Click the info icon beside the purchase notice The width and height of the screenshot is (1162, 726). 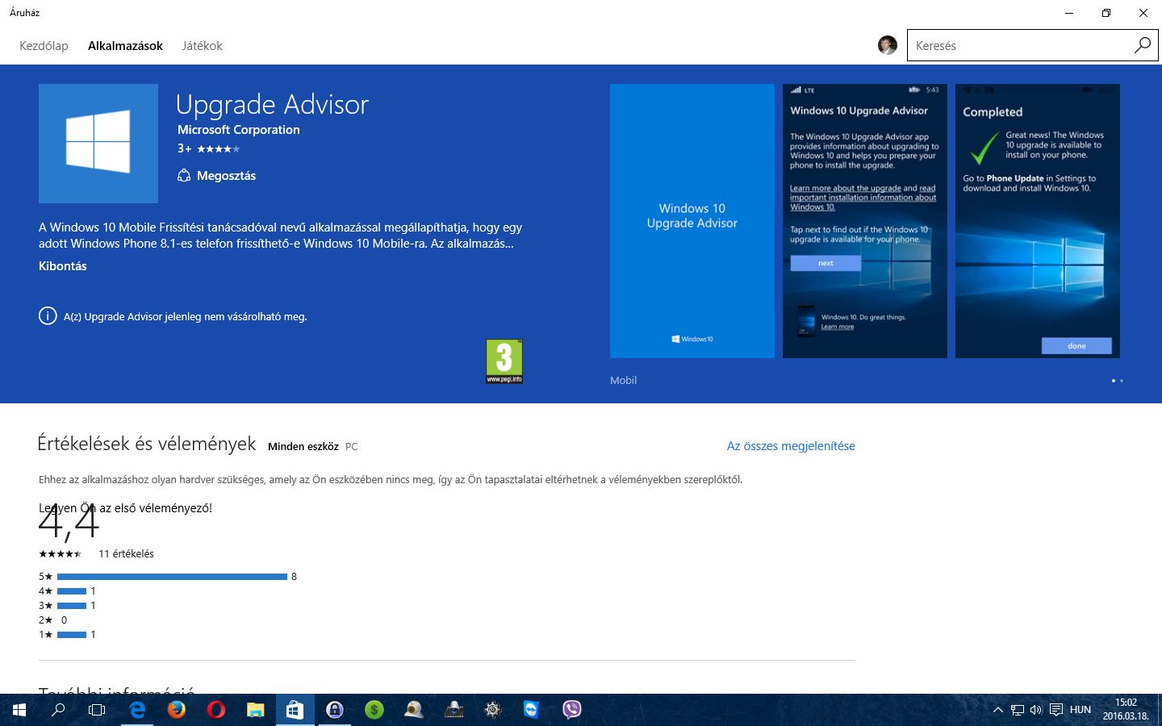coord(48,316)
